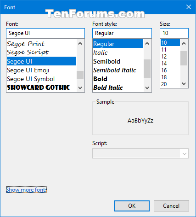196x217 pixels.
Task: Close the Font dialog window
Action: point(189,7)
